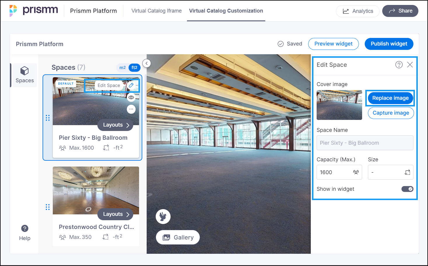This screenshot has width=428, height=266.
Task: Click the help question mark in Edit Space panel
Action: click(399, 65)
